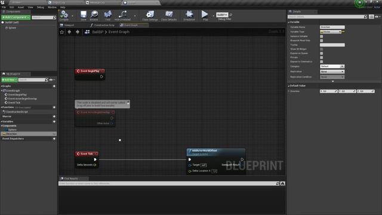Toggle My Blueprint view options eye
382x215 pixels.
(52, 80)
